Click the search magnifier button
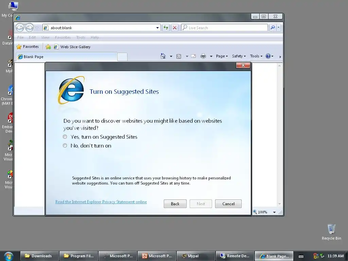 [273, 28]
